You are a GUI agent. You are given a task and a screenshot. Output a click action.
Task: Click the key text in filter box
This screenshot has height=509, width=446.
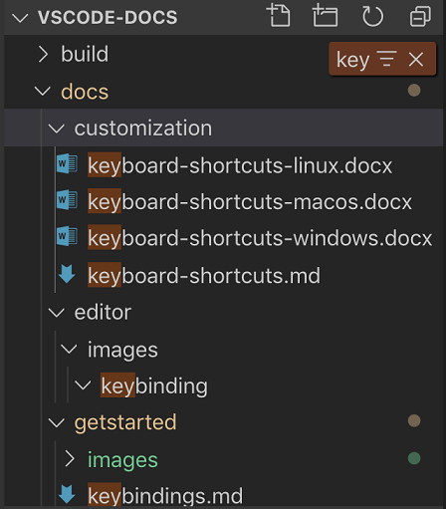(x=352, y=60)
